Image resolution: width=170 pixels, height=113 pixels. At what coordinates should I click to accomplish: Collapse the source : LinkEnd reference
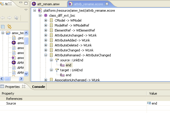point(51,60)
